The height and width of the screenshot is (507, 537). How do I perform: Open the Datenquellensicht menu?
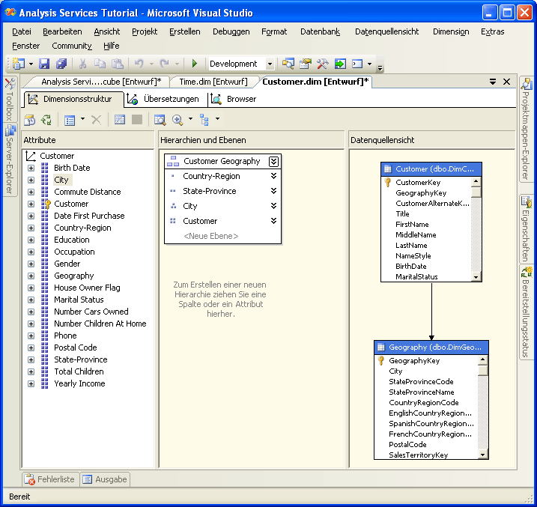[387, 31]
